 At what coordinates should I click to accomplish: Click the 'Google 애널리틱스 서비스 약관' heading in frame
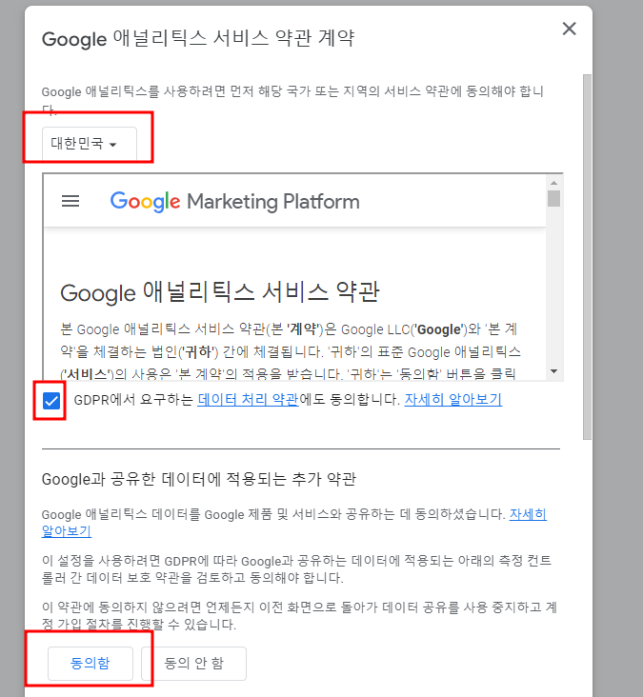coord(220,292)
